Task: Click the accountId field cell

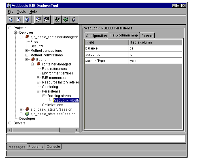Action: click(107, 55)
